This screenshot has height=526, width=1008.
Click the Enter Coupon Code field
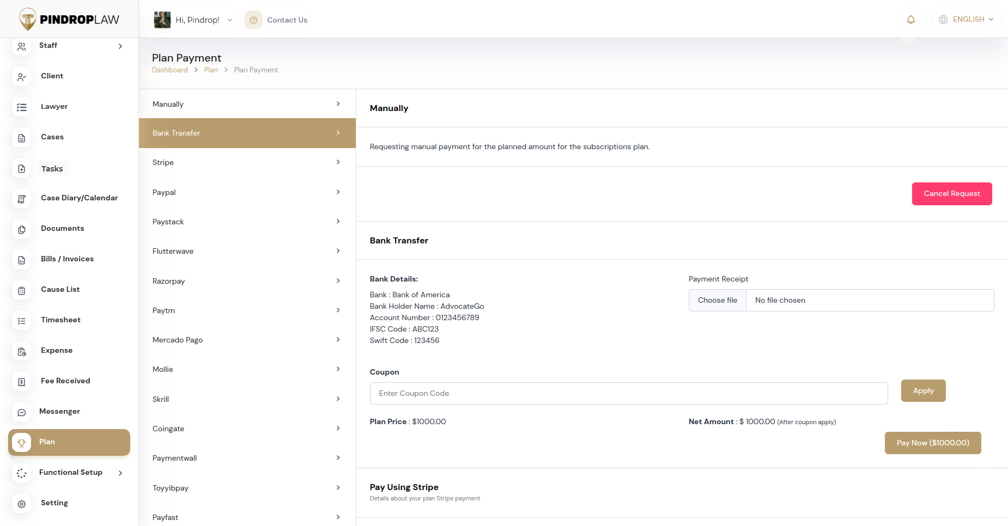[x=629, y=393]
